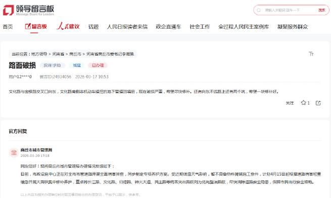Click the font size Tт icon
331x198 pixels.
click(x=311, y=54)
